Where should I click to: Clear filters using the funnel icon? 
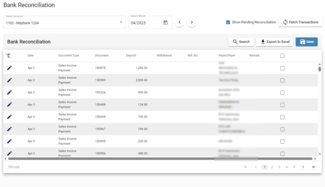pos(8,56)
